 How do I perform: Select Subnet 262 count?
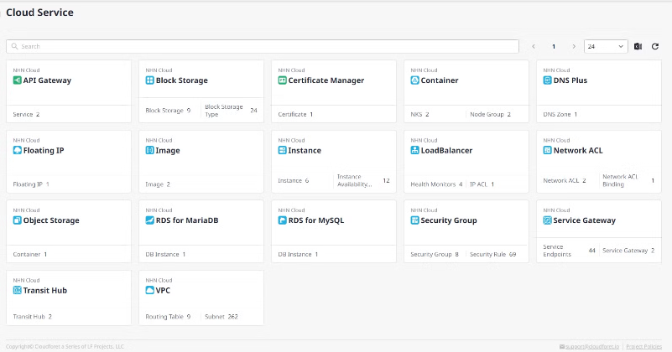[x=221, y=317]
